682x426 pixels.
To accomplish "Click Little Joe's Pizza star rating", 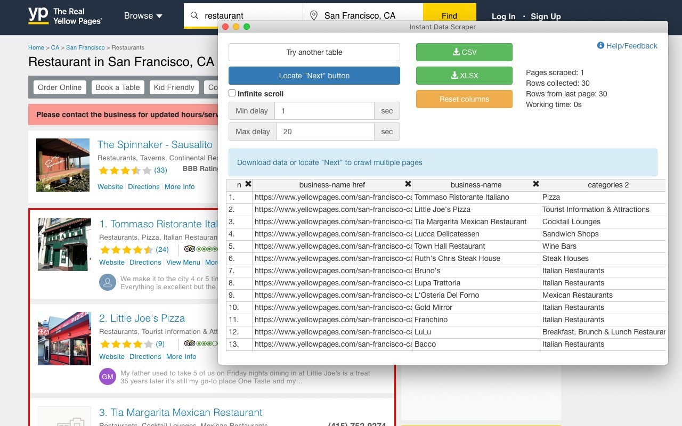I will pos(127,344).
